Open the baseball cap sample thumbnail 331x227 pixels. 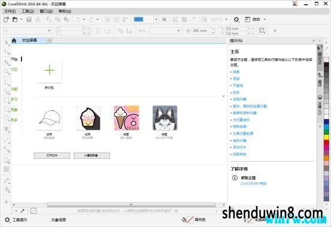[50, 118]
